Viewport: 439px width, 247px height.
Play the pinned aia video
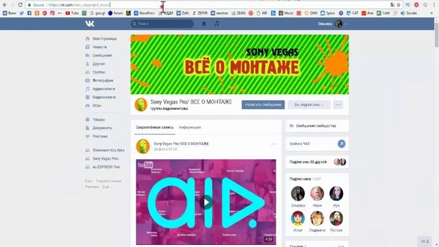206,202
